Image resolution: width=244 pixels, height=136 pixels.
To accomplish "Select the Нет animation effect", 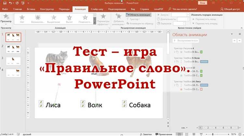I will click(x=22, y=19).
